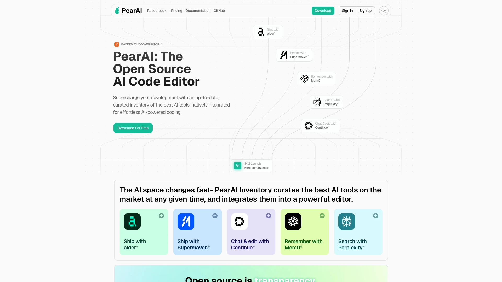The image size is (502, 282).
Task: Open the Pricing page tab
Action: click(x=176, y=11)
